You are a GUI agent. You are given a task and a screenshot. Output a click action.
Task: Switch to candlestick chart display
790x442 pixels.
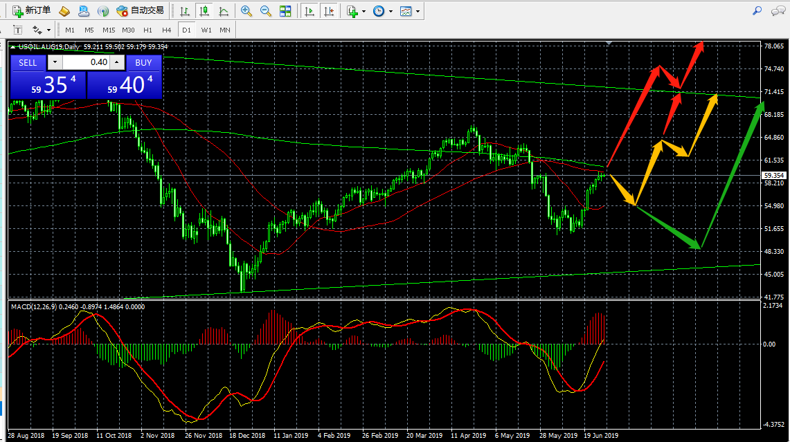pyautogui.click(x=204, y=11)
